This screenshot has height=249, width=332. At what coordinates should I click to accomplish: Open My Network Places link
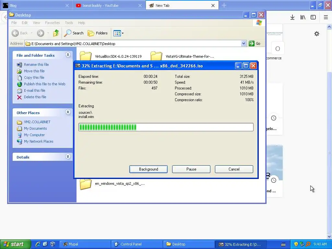click(x=39, y=141)
